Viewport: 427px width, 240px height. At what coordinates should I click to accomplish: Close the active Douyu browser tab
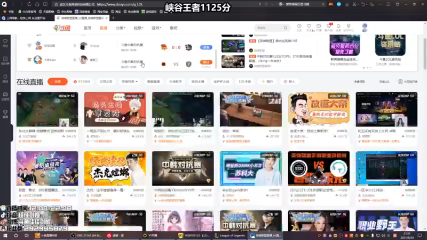pyautogui.click(x=106, y=18)
